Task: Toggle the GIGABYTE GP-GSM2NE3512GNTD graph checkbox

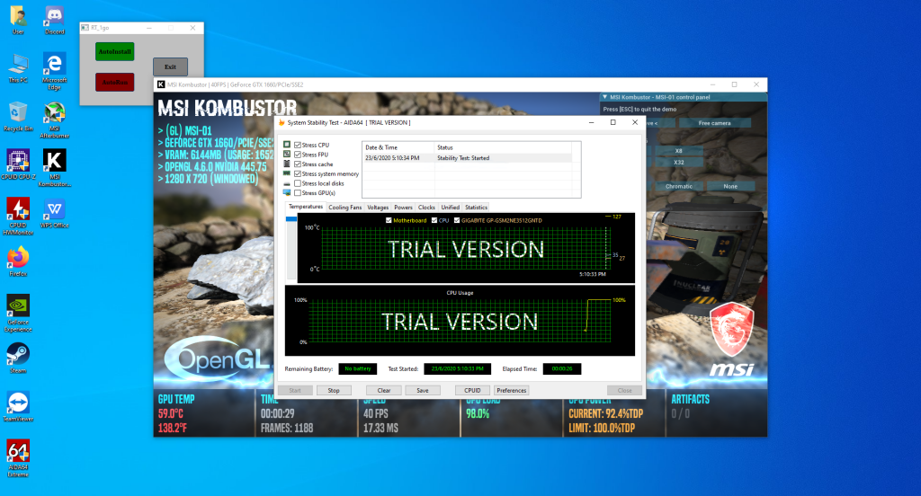Action: (x=456, y=220)
